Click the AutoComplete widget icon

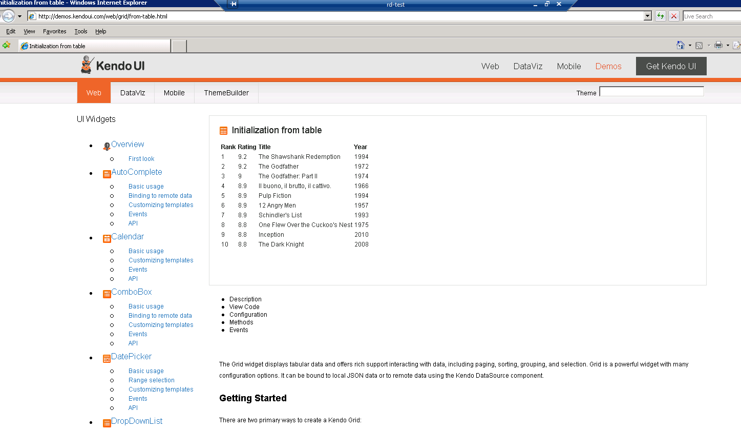tap(107, 174)
